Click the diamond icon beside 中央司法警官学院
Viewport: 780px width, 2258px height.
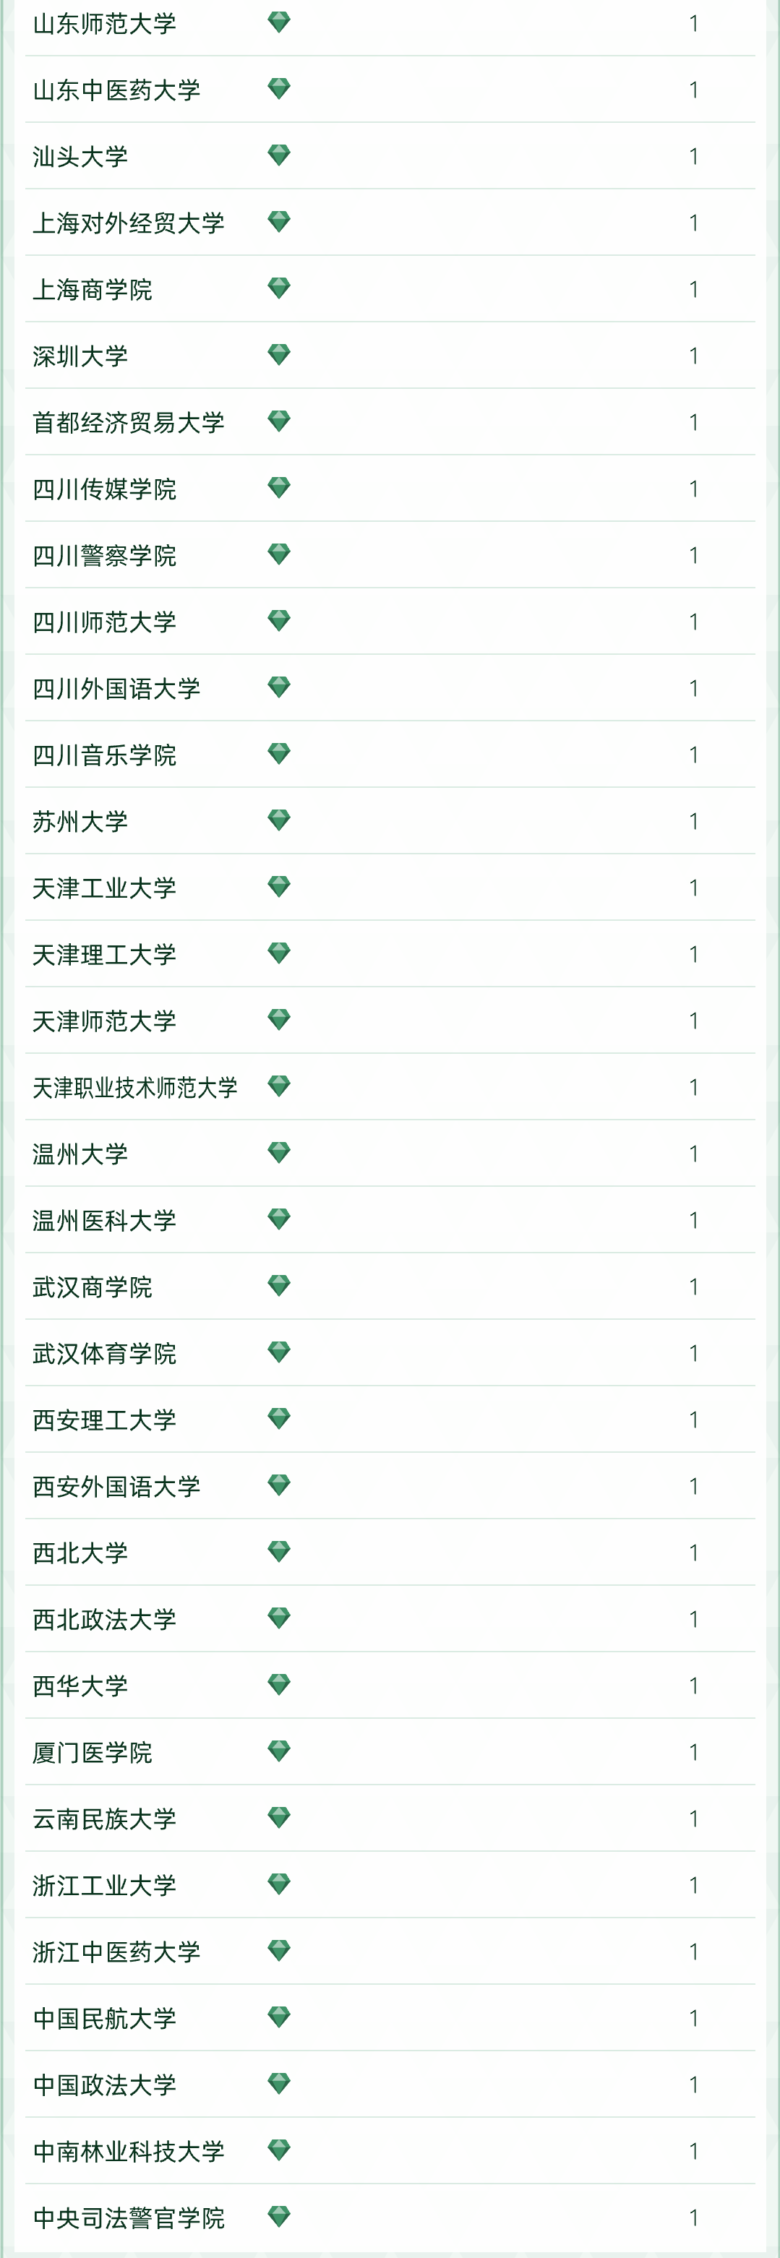tap(279, 2217)
